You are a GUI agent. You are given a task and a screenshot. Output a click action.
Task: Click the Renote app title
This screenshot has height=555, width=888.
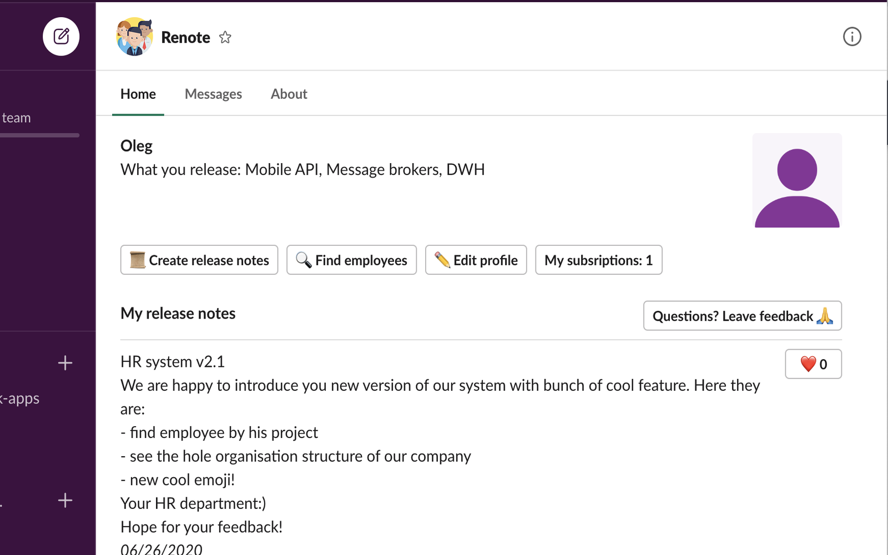[x=185, y=37]
